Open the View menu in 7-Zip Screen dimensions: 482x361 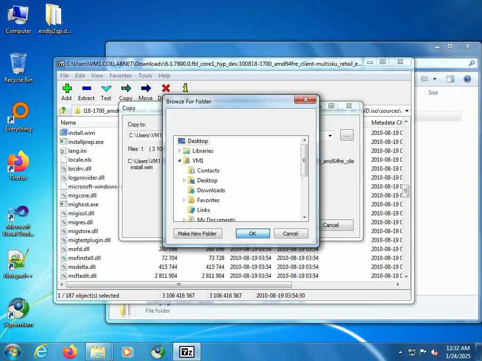97,76
